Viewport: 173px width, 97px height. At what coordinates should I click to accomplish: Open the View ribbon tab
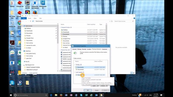40,18
